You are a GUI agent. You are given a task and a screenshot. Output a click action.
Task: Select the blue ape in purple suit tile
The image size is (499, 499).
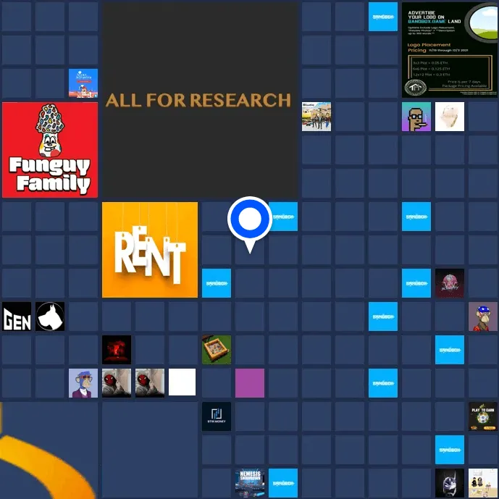point(83,383)
